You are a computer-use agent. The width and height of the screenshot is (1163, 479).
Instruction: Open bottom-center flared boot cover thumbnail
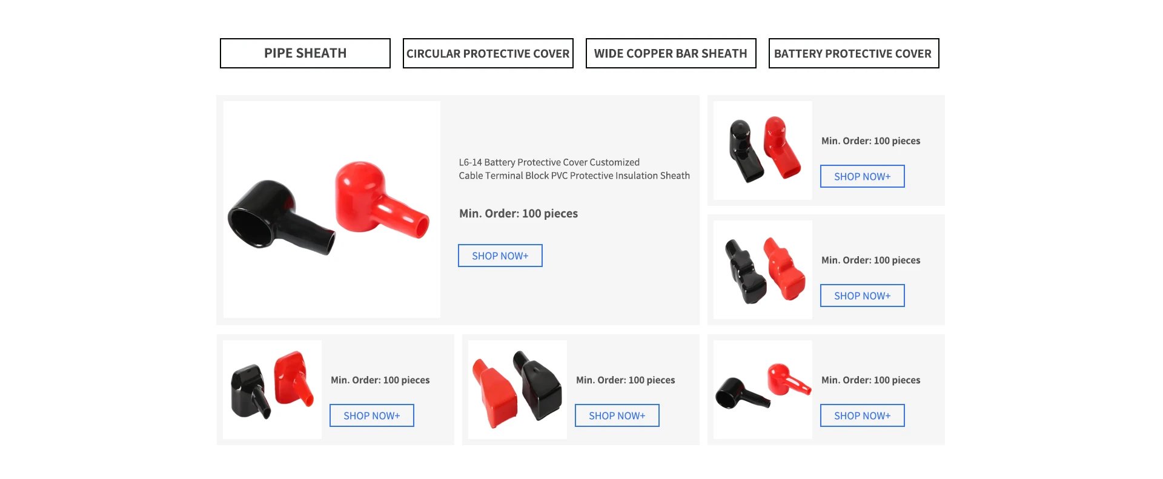click(517, 389)
